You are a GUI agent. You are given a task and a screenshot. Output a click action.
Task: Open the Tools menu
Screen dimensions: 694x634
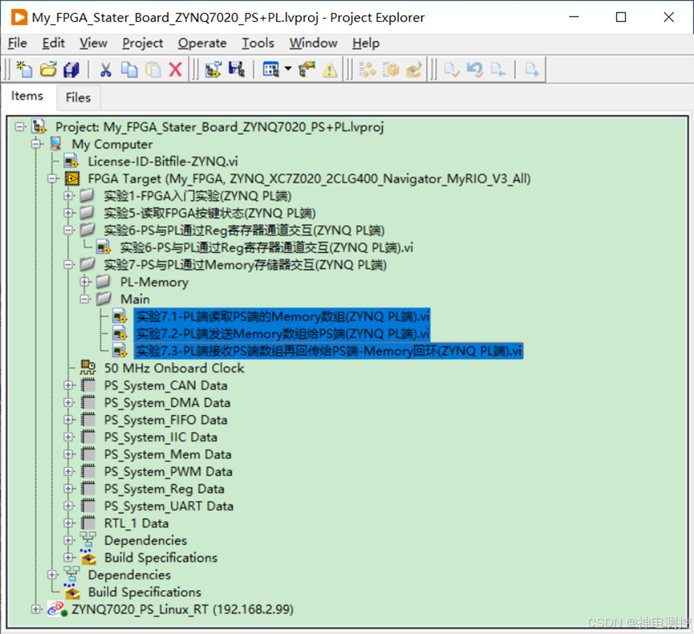click(258, 43)
